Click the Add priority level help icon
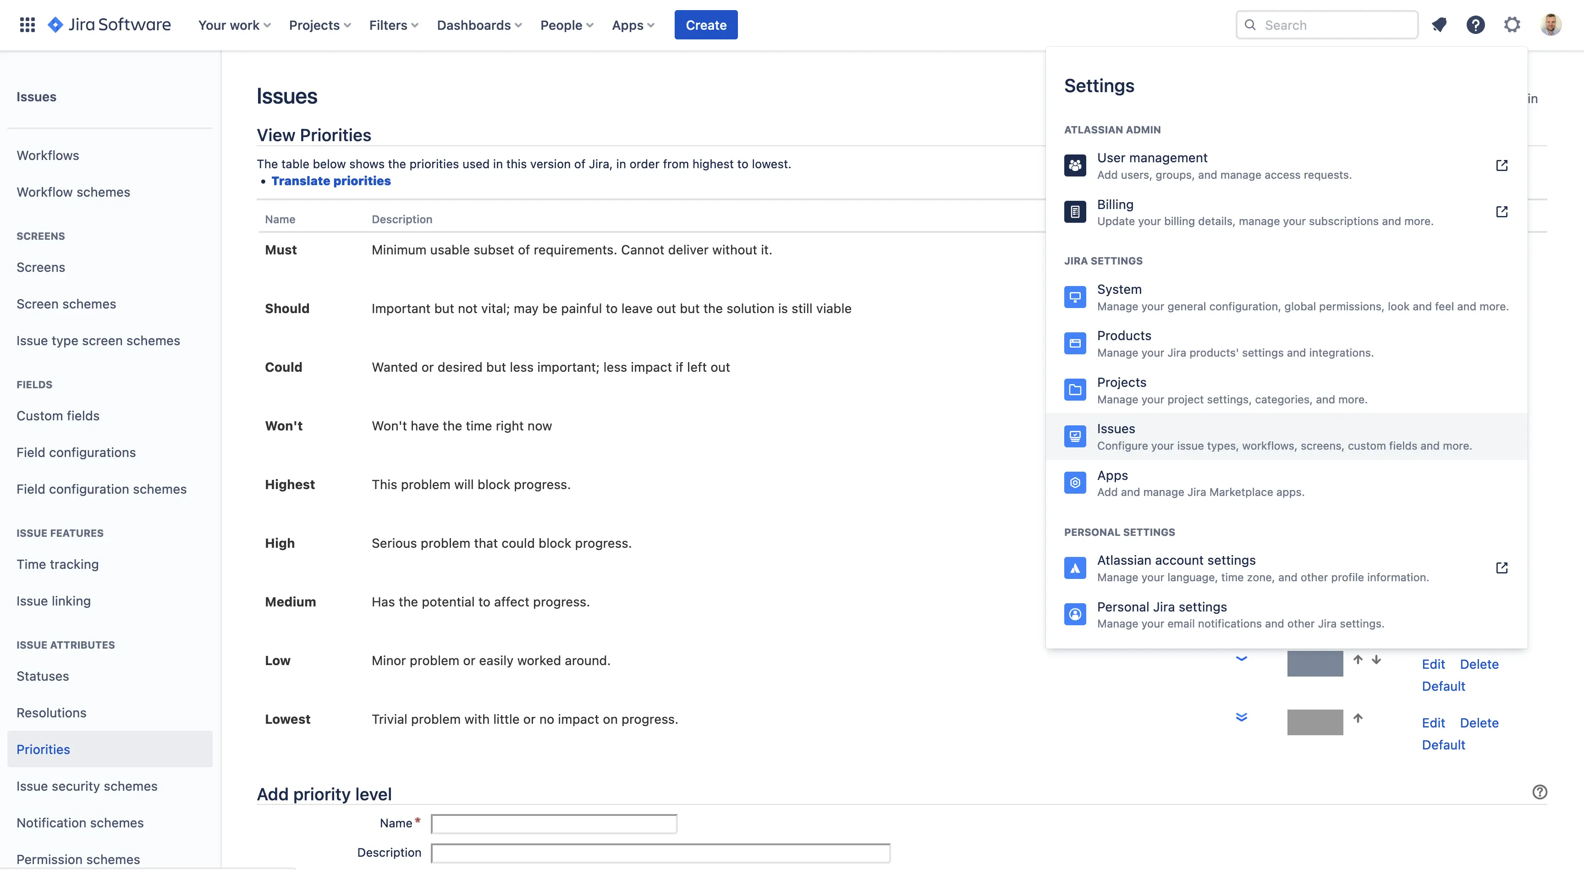This screenshot has width=1584, height=870. 1540,792
